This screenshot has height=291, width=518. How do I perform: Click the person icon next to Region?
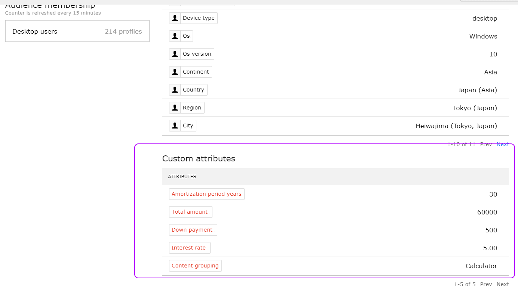tap(175, 108)
